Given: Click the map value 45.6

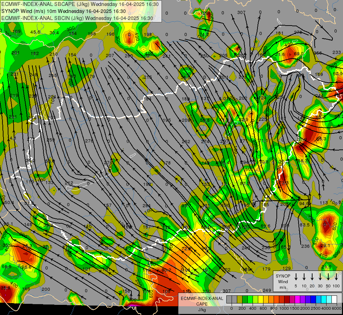Looking at the screenshot, I should click(35, 32).
